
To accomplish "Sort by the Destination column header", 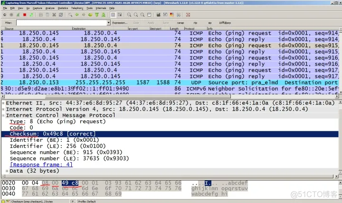I will pyautogui.click(x=100, y=28).
